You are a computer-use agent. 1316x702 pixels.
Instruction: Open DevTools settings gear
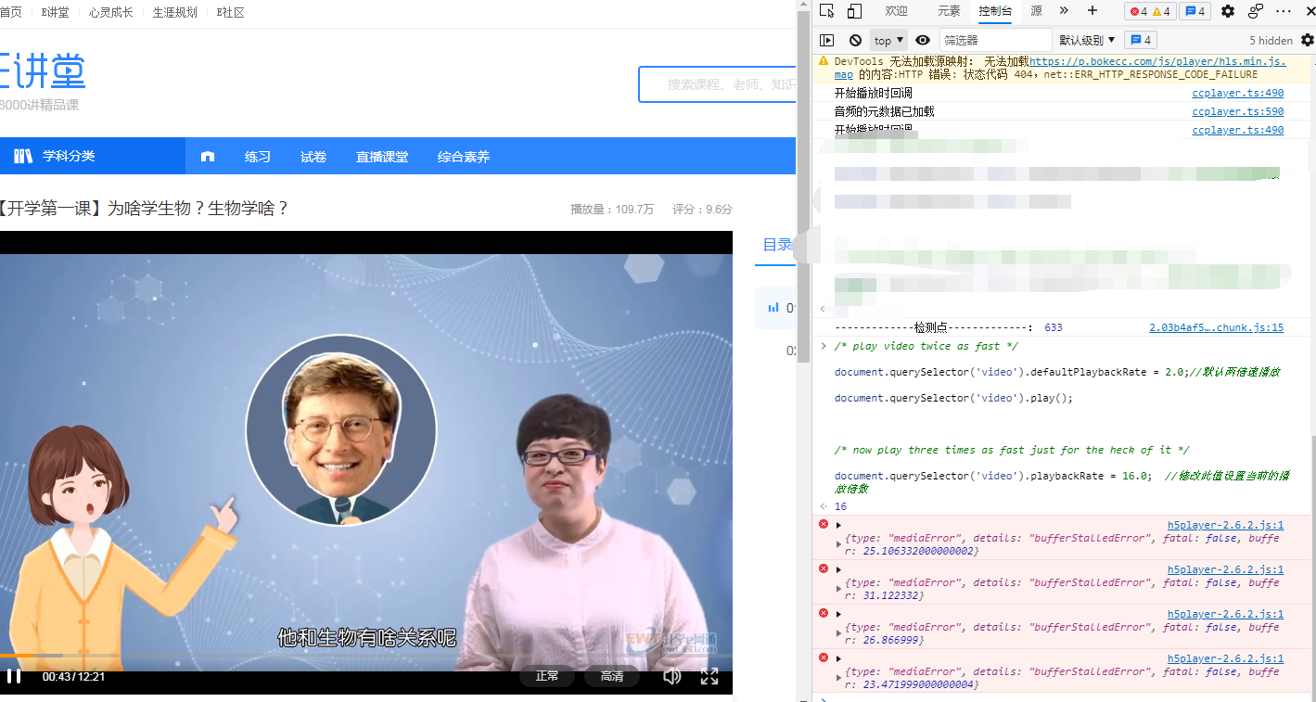tap(1227, 11)
